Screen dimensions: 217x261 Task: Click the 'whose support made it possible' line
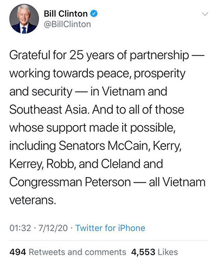coord(92,128)
